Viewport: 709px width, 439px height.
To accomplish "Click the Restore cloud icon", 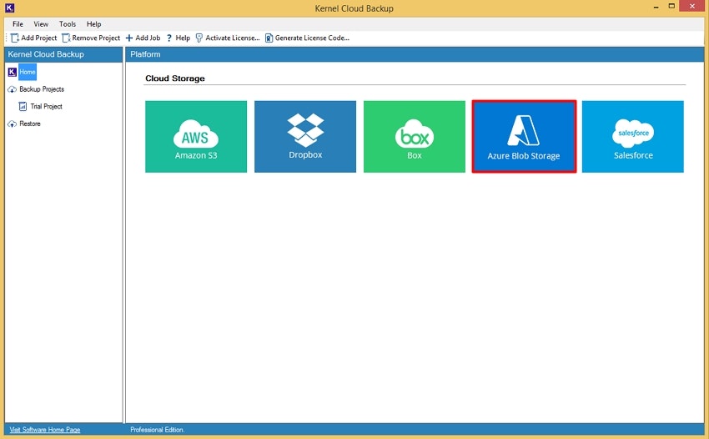I will (x=13, y=124).
